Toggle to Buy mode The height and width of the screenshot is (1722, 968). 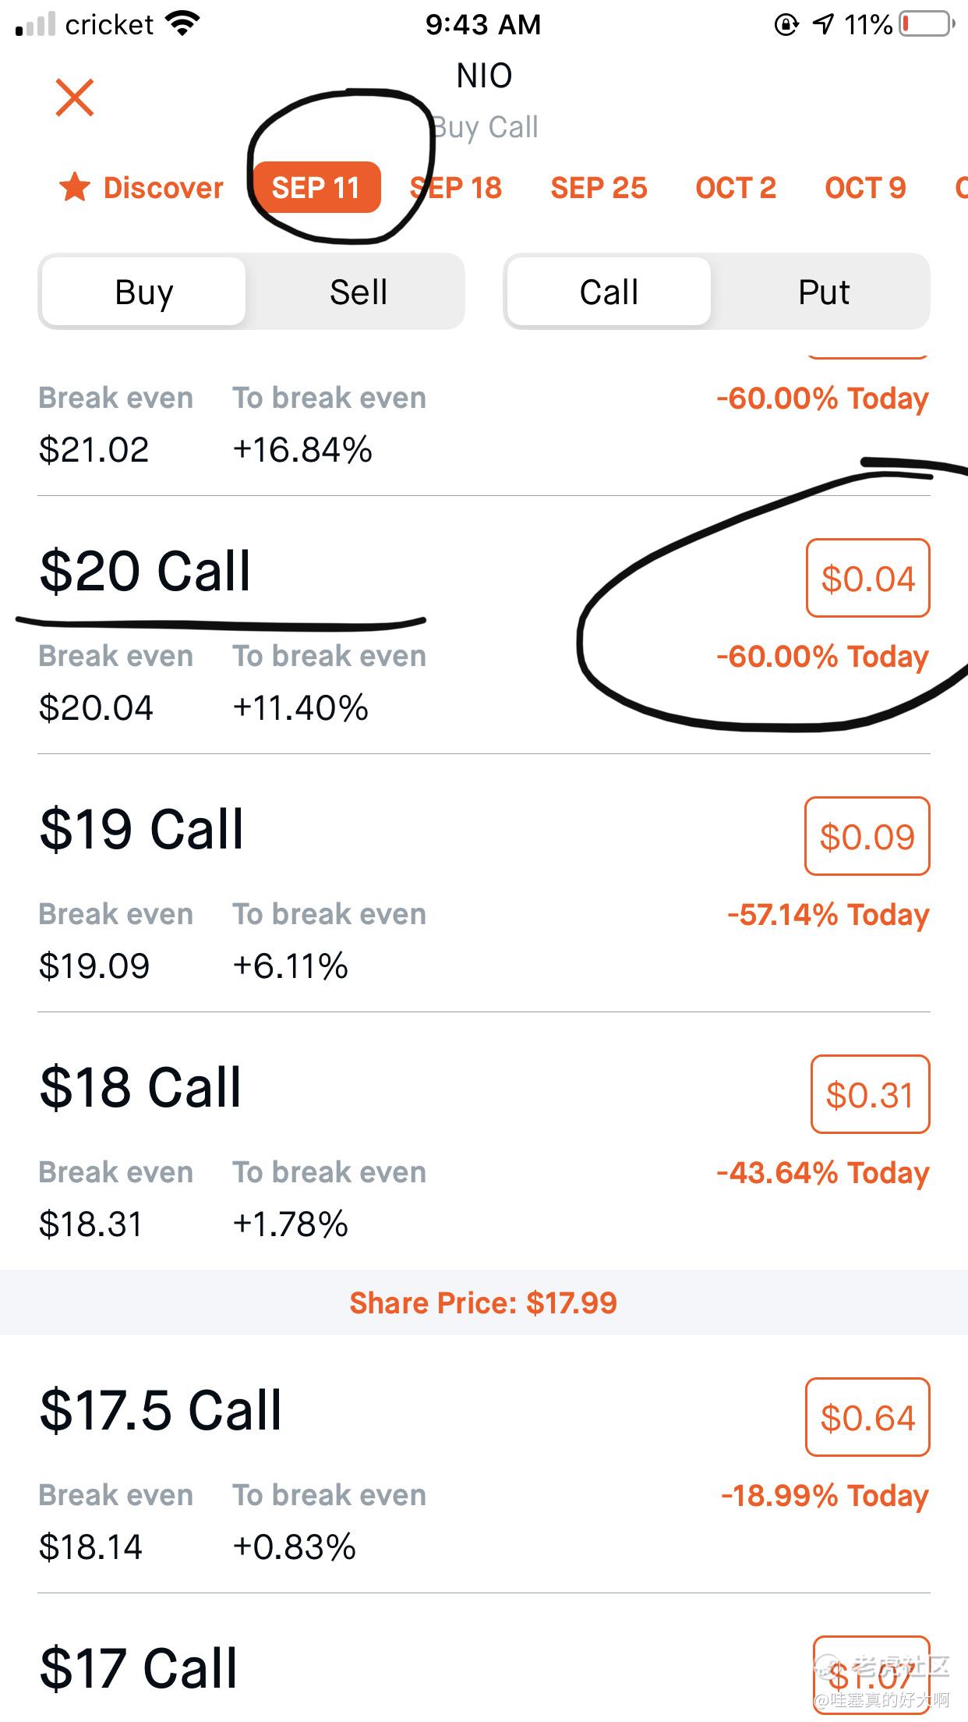pyautogui.click(x=144, y=292)
